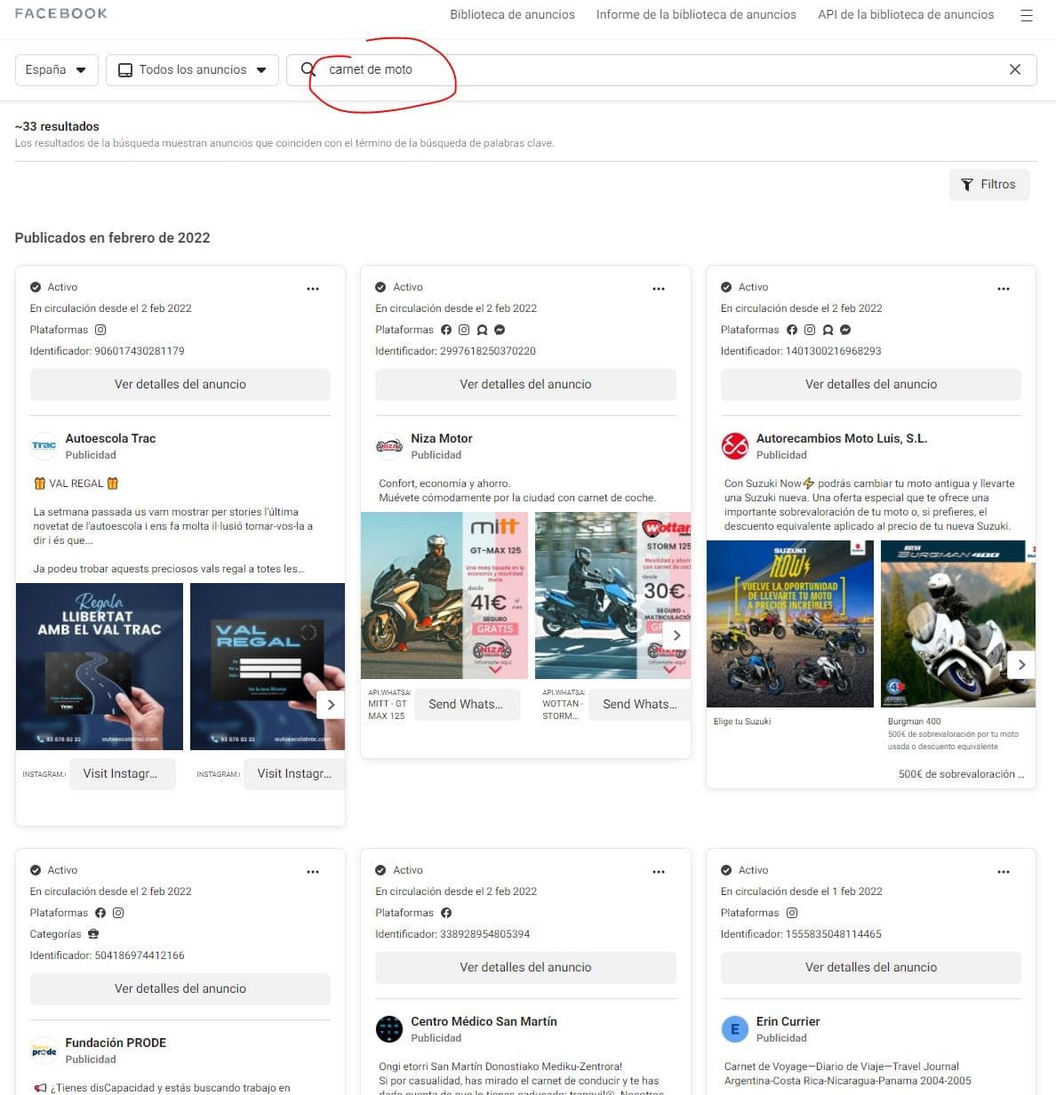Open 'Informe de la biblioteca de anuncios'
The height and width of the screenshot is (1095, 1056).
(x=695, y=14)
